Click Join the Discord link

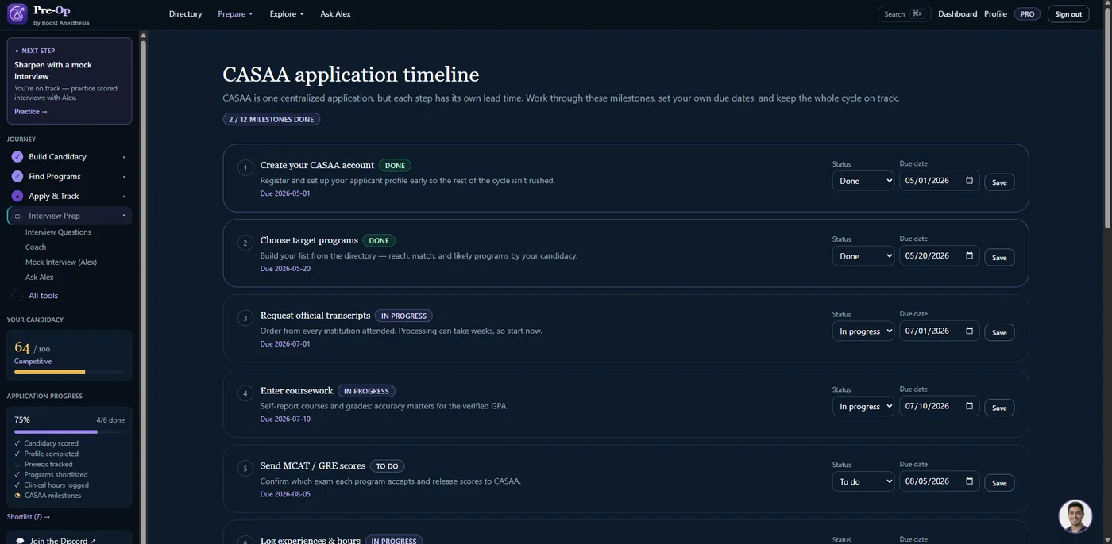pyautogui.click(x=63, y=541)
